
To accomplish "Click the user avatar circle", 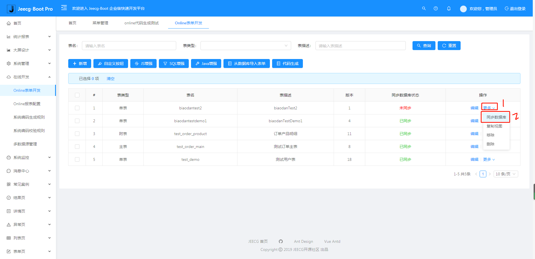I will (x=463, y=9).
